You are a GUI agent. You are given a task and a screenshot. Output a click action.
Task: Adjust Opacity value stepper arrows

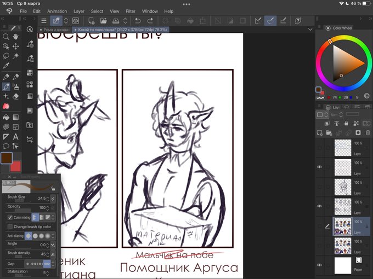tap(48, 208)
